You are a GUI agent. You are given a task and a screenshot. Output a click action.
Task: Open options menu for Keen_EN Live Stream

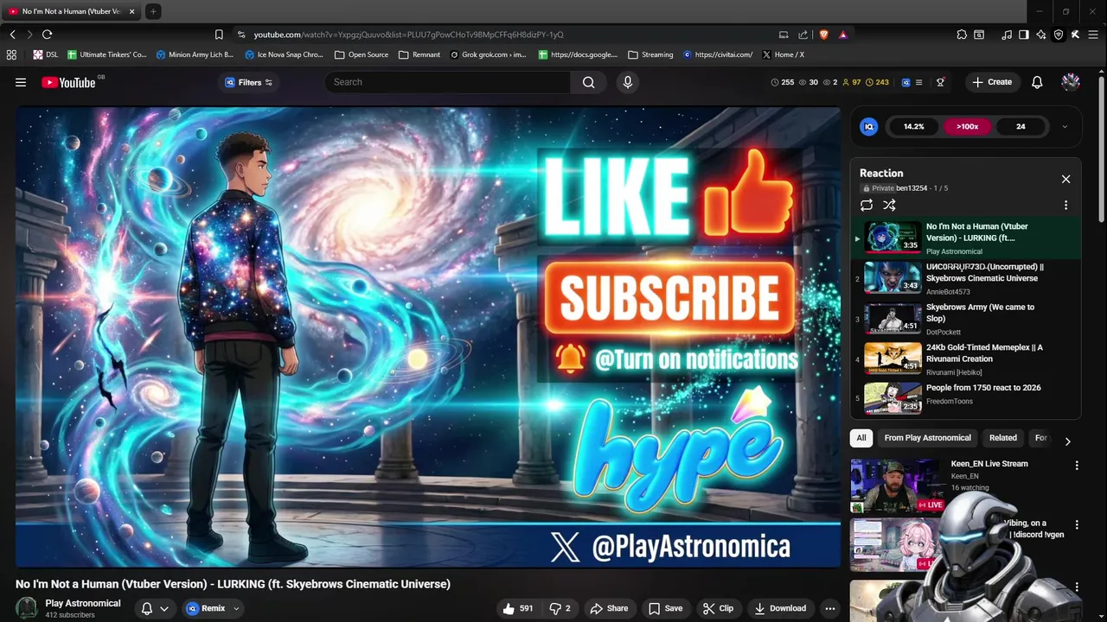coord(1077,466)
